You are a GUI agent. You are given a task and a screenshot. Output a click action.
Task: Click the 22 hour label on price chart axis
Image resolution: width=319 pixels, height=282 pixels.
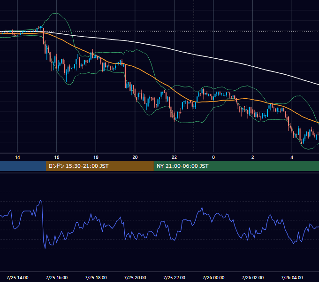[x=174, y=157]
